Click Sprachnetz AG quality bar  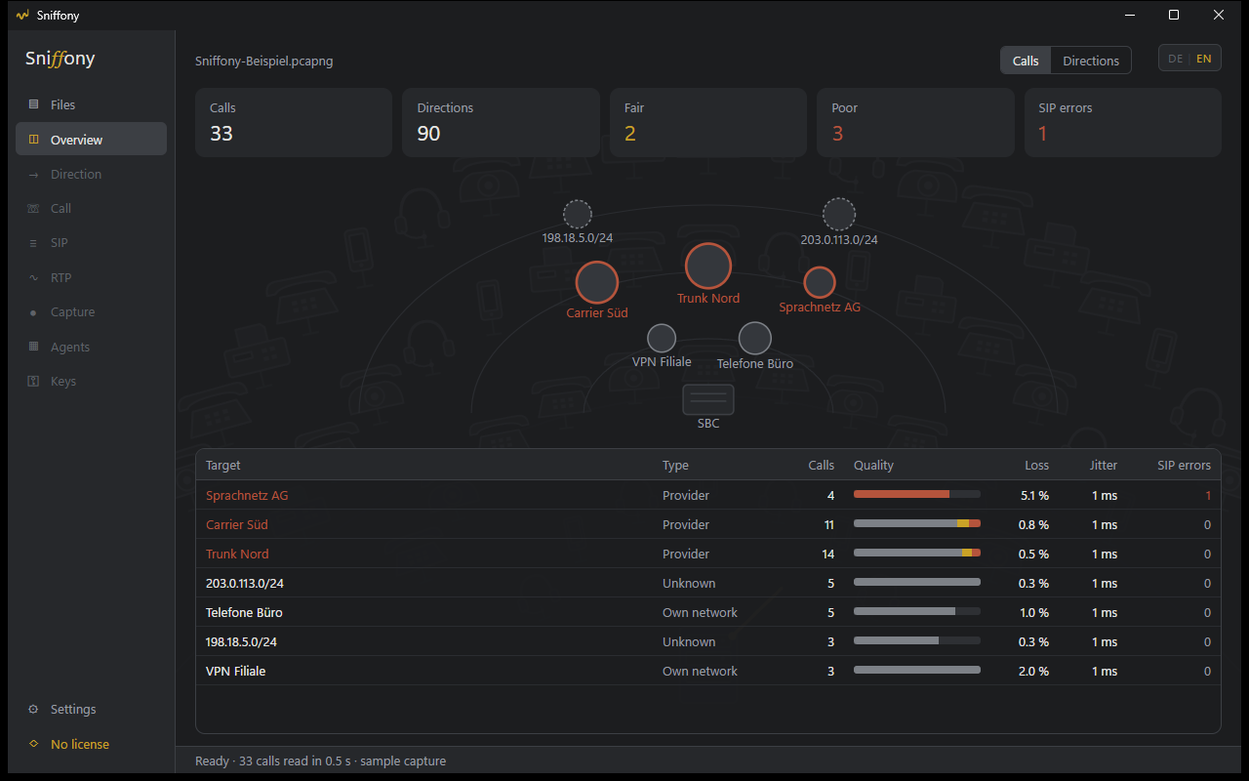tap(917, 495)
